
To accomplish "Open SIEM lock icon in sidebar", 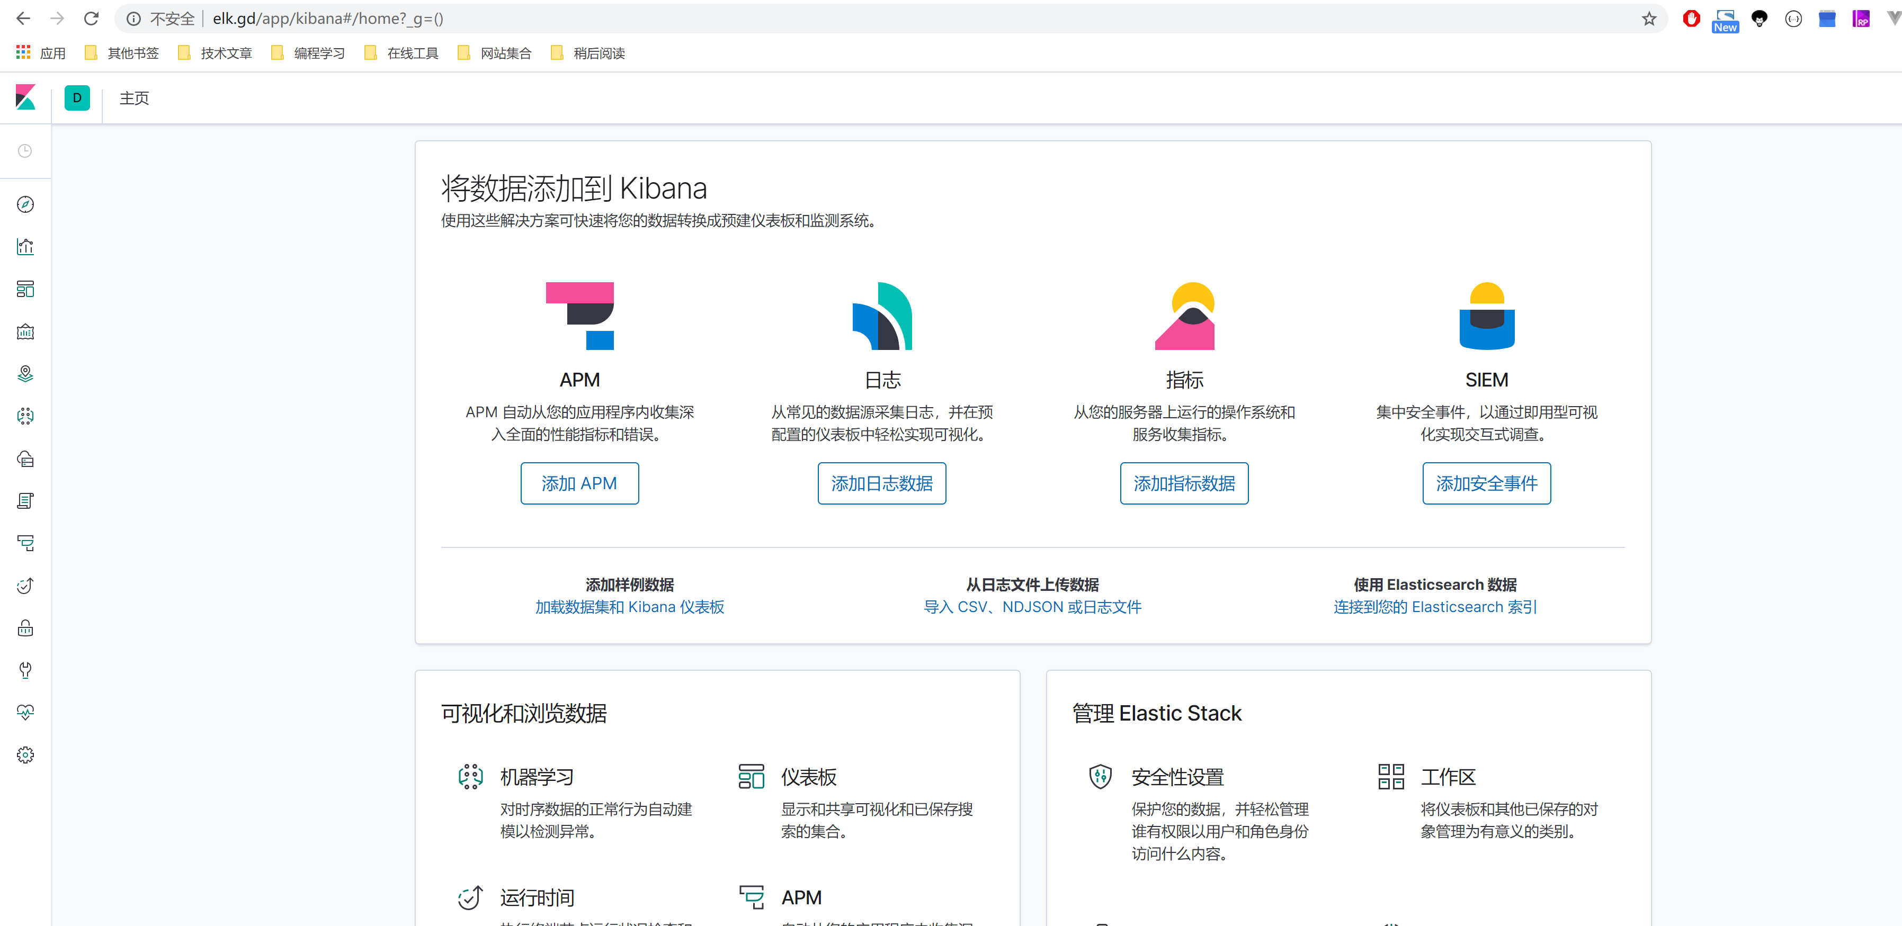I will click(25, 628).
